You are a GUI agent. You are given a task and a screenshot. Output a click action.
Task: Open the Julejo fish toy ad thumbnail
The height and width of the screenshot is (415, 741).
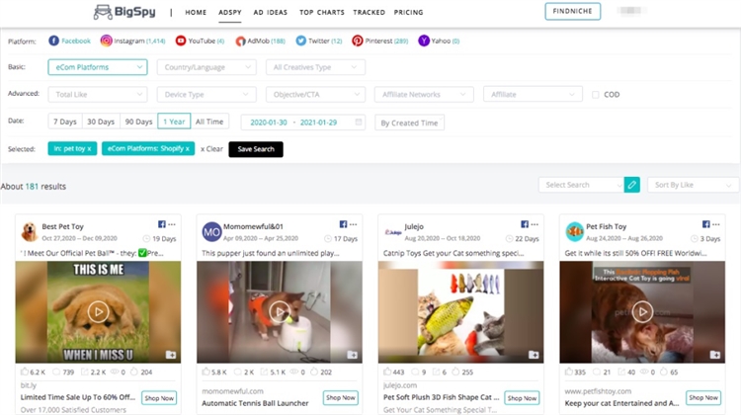coord(460,312)
